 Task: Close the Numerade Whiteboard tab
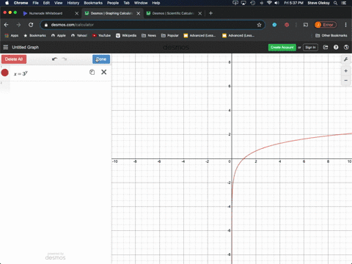click(77, 13)
